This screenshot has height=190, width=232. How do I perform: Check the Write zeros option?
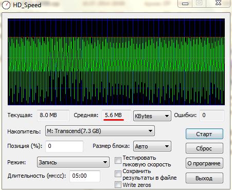pyautogui.click(x=118, y=185)
